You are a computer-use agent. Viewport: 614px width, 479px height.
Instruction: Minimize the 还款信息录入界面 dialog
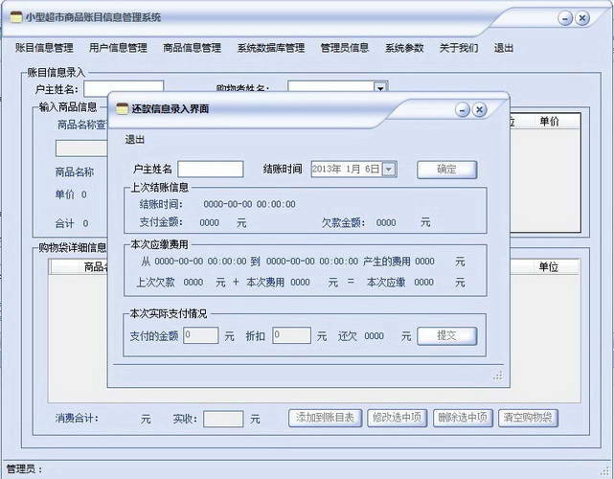[463, 110]
